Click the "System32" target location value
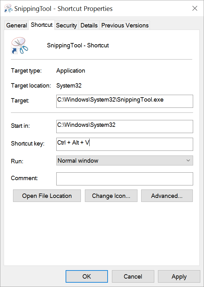Screen dimensions: 204x287 [69, 85]
